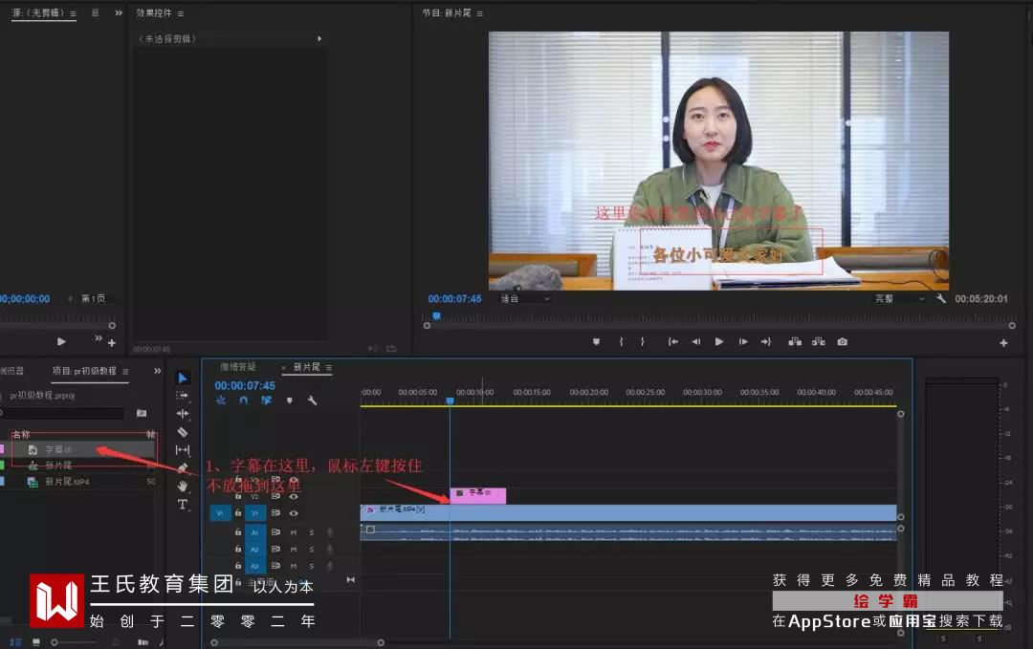The height and width of the screenshot is (649, 1033).
Task: Toggle V1 track output eye icon
Action: (x=294, y=512)
